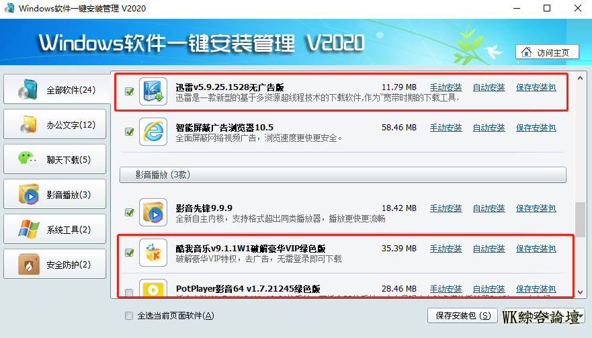Enable 全选当前页面软件 checkbox

[x=129, y=316]
